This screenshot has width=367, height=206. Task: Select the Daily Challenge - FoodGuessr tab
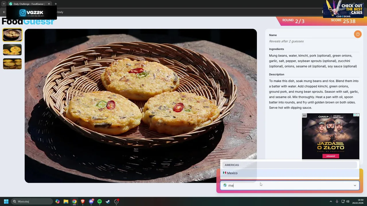click(x=29, y=4)
